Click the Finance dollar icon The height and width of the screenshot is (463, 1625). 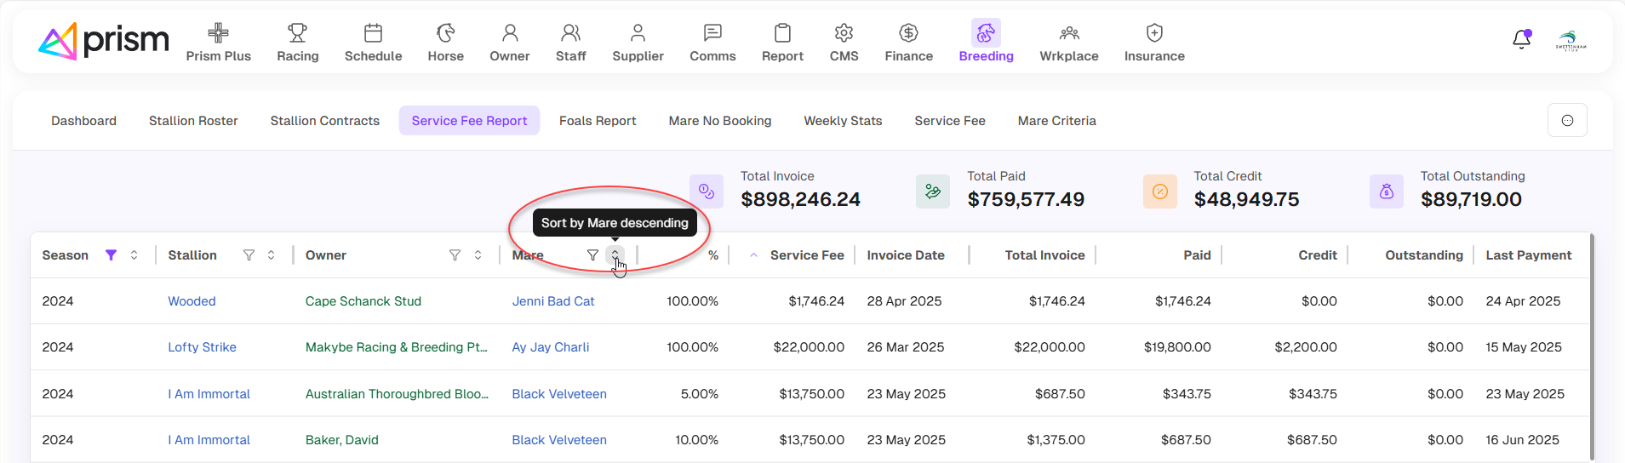click(908, 33)
